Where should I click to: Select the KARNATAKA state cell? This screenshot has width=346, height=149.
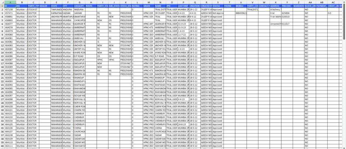pyautogui.click(x=56, y=13)
